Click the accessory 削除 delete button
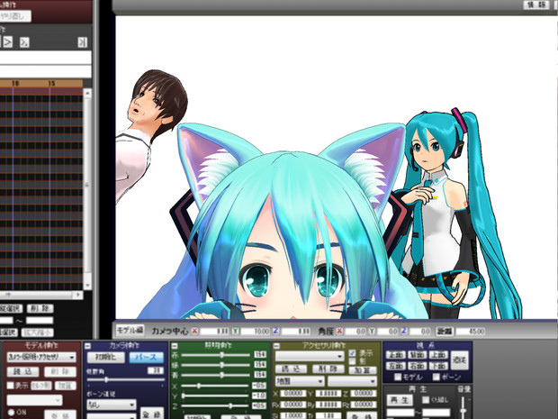 (x=328, y=369)
